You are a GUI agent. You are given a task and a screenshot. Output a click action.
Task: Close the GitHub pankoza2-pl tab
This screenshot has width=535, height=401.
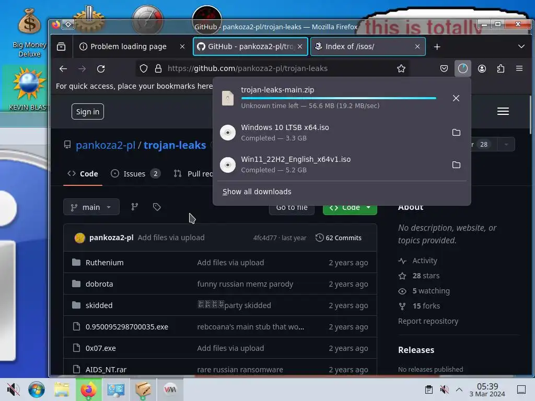pos(300,46)
